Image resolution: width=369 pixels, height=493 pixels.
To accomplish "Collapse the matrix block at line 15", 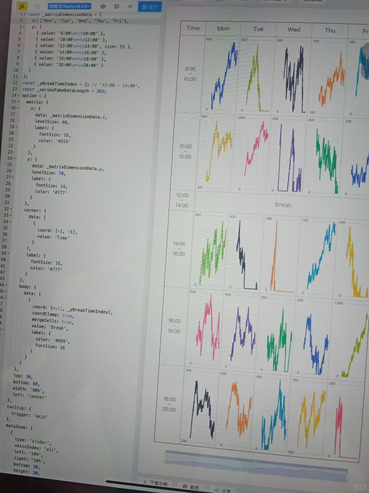I will tap(18, 101).
